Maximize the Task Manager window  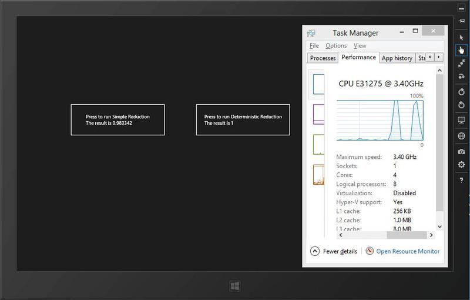(x=415, y=31)
